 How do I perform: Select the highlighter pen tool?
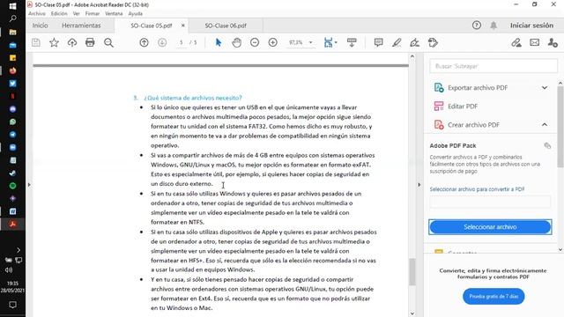tap(397, 42)
